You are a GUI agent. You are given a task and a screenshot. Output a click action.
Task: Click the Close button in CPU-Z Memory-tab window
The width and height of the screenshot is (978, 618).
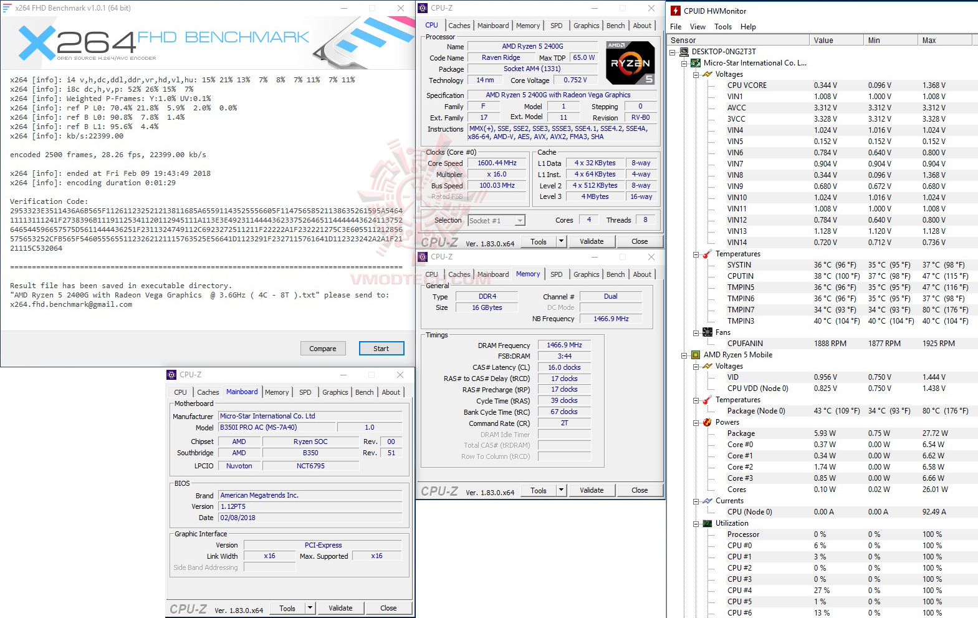click(640, 490)
